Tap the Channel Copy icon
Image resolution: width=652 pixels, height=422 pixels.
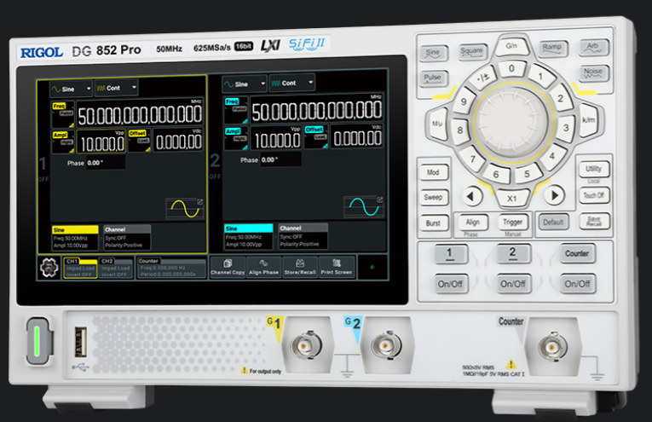[x=228, y=267]
